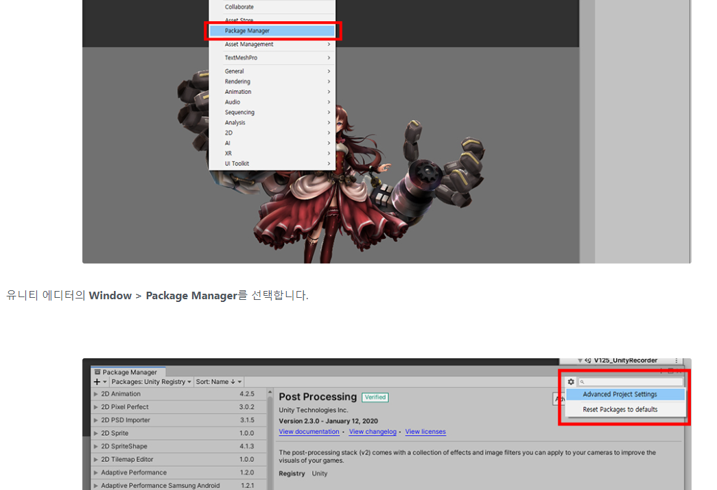717x490 pixels.
Task: Open the Audio submenu
Action: (x=272, y=102)
